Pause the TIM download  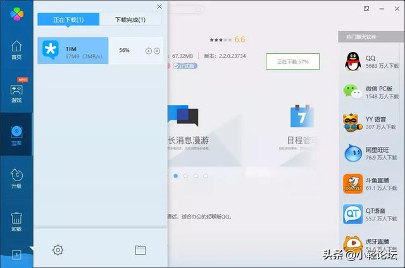click(148, 51)
